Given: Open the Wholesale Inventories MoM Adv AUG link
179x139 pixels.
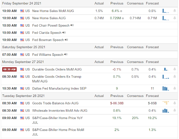Looking at the screenshot, I should click(60, 110).
